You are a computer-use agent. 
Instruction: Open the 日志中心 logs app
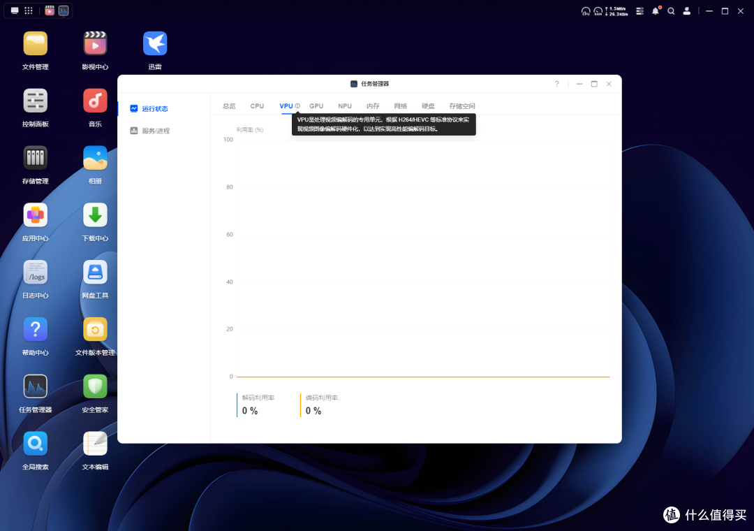pos(35,272)
